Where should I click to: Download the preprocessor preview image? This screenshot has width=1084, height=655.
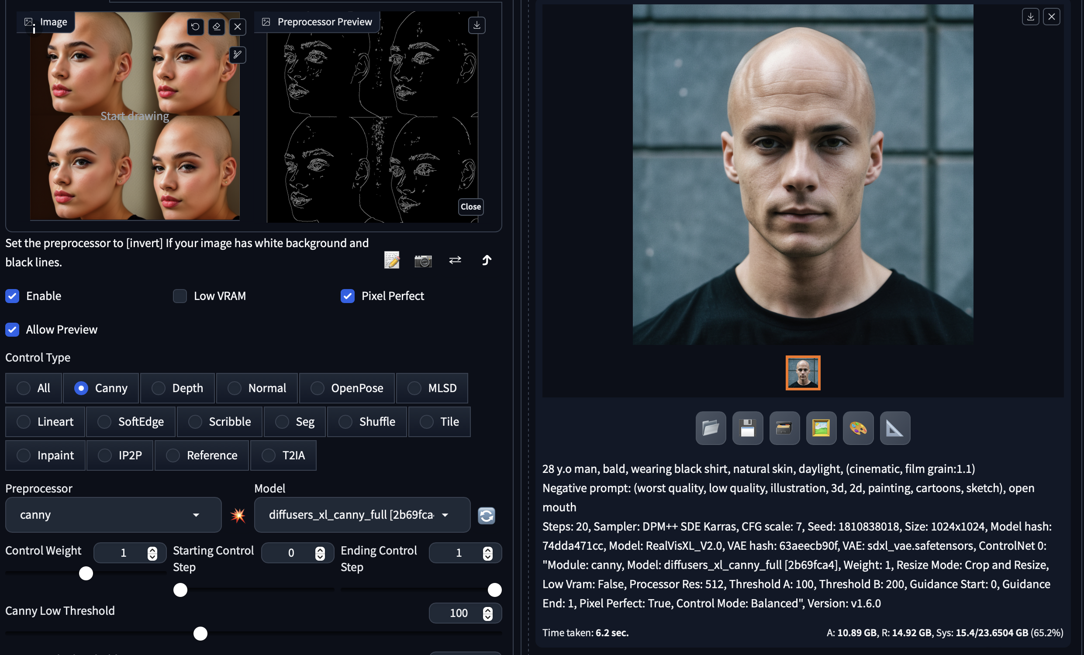[476, 25]
